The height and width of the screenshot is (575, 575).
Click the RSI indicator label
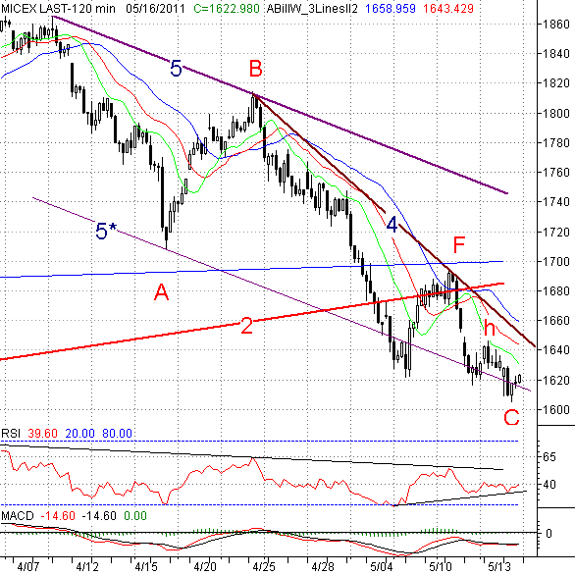pos(11,433)
